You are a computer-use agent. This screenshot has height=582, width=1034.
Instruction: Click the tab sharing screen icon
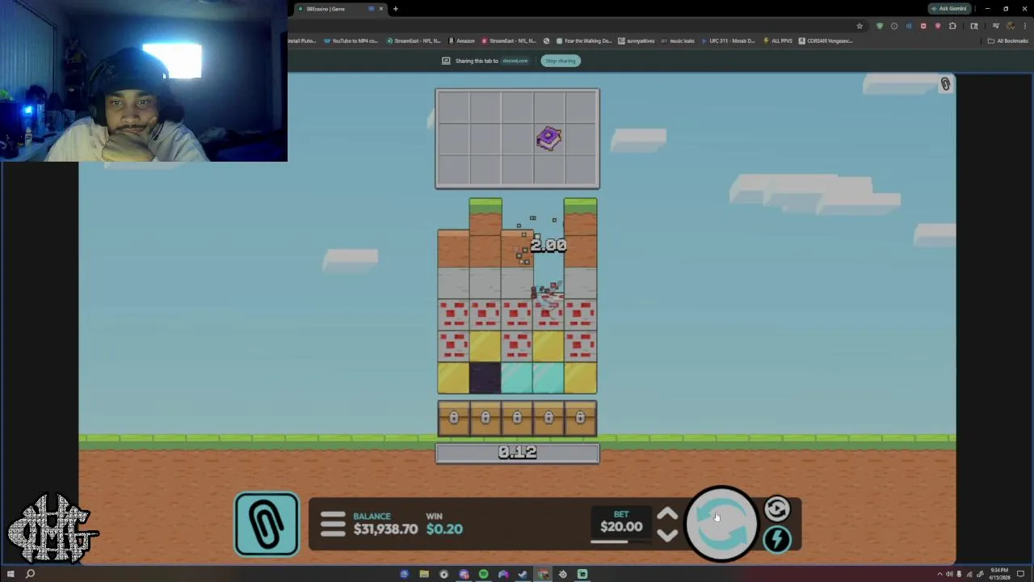pyautogui.click(x=445, y=61)
